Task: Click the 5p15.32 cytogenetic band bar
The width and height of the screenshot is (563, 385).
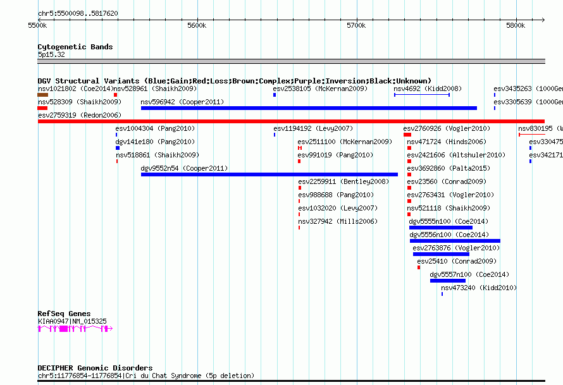Action: pos(291,61)
